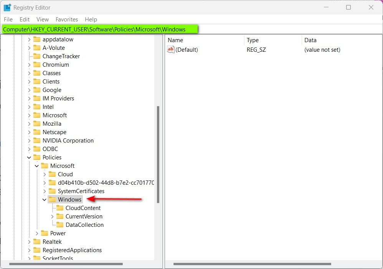Select the Mozilla tree item
This screenshot has height=269, width=383.
[x=52, y=124]
